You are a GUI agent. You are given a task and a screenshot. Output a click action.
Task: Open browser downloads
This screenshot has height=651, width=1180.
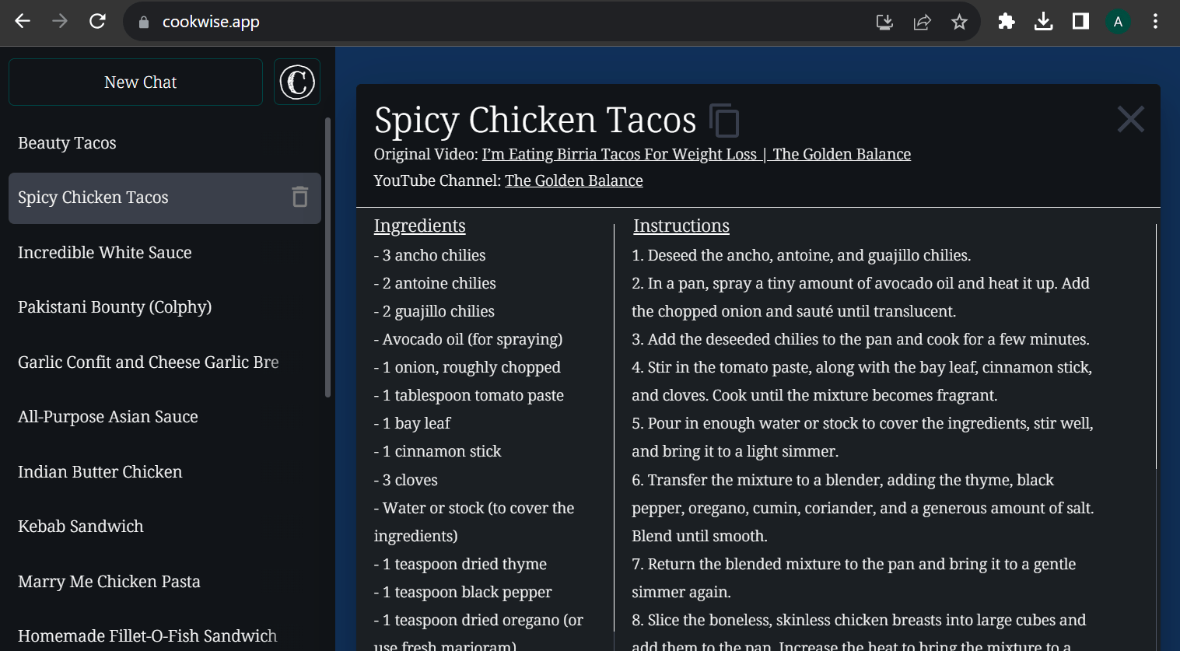point(1043,22)
